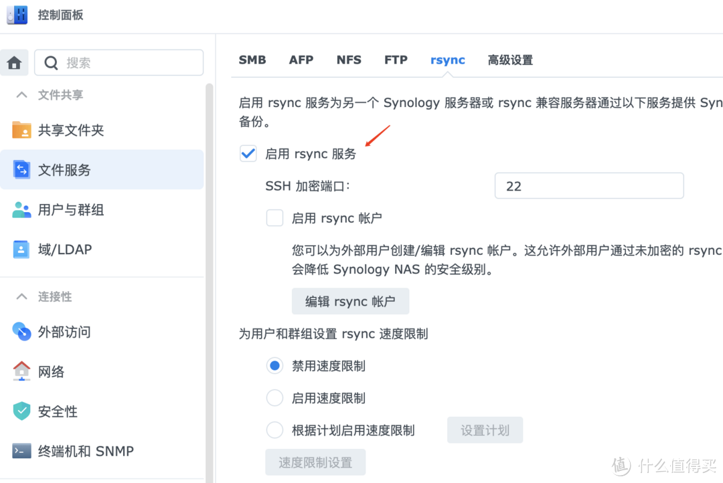Collapse the 文件共享 sidebar section

click(22, 95)
